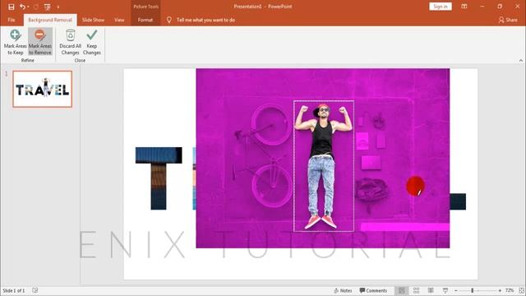This screenshot has width=526, height=296.
Task: Zoom out with the minus button
Action: 456,290
